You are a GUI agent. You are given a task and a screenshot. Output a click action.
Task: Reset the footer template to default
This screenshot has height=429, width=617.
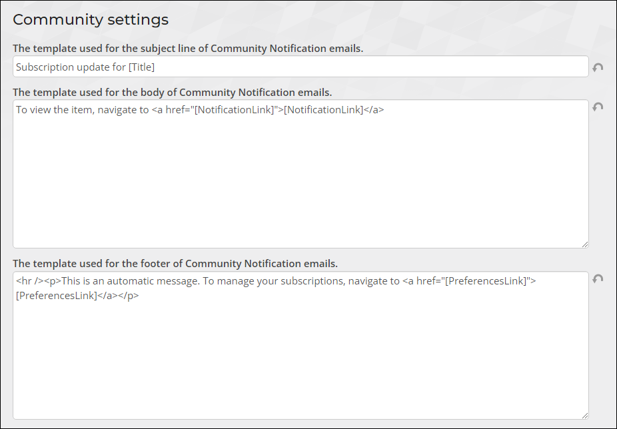click(598, 278)
